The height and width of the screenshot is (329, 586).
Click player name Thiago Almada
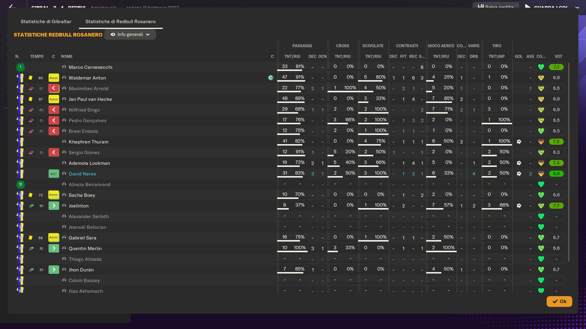[85, 259]
